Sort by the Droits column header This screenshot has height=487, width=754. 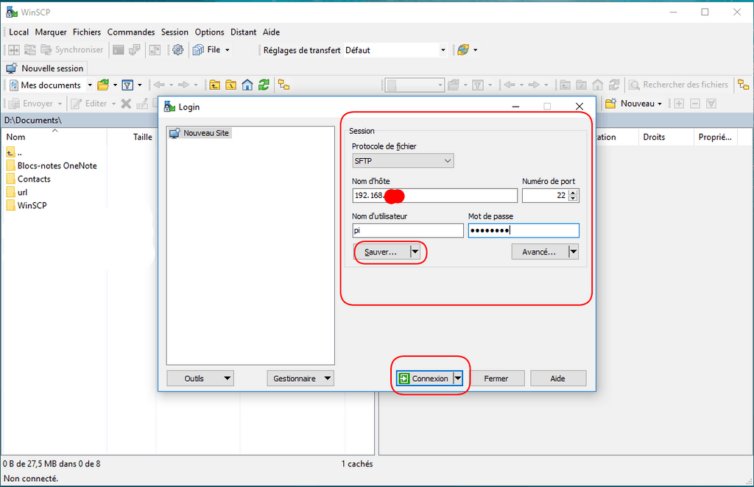pyautogui.click(x=666, y=137)
